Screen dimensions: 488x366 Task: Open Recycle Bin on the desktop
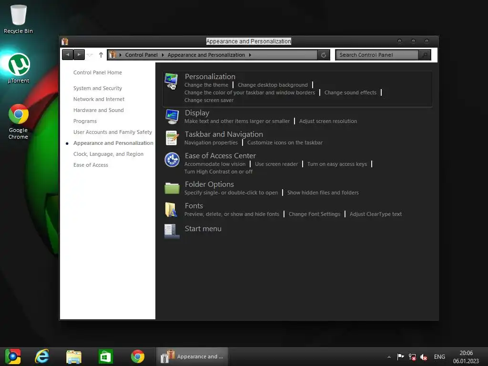18,19
